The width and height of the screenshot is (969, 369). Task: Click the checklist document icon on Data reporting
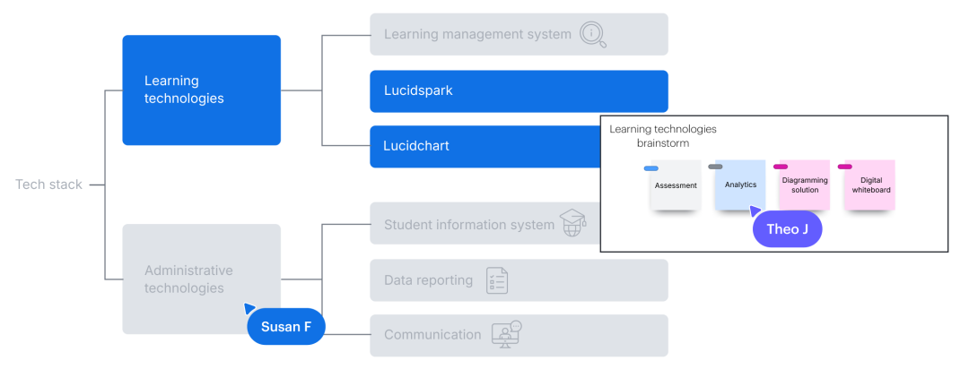coord(497,280)
